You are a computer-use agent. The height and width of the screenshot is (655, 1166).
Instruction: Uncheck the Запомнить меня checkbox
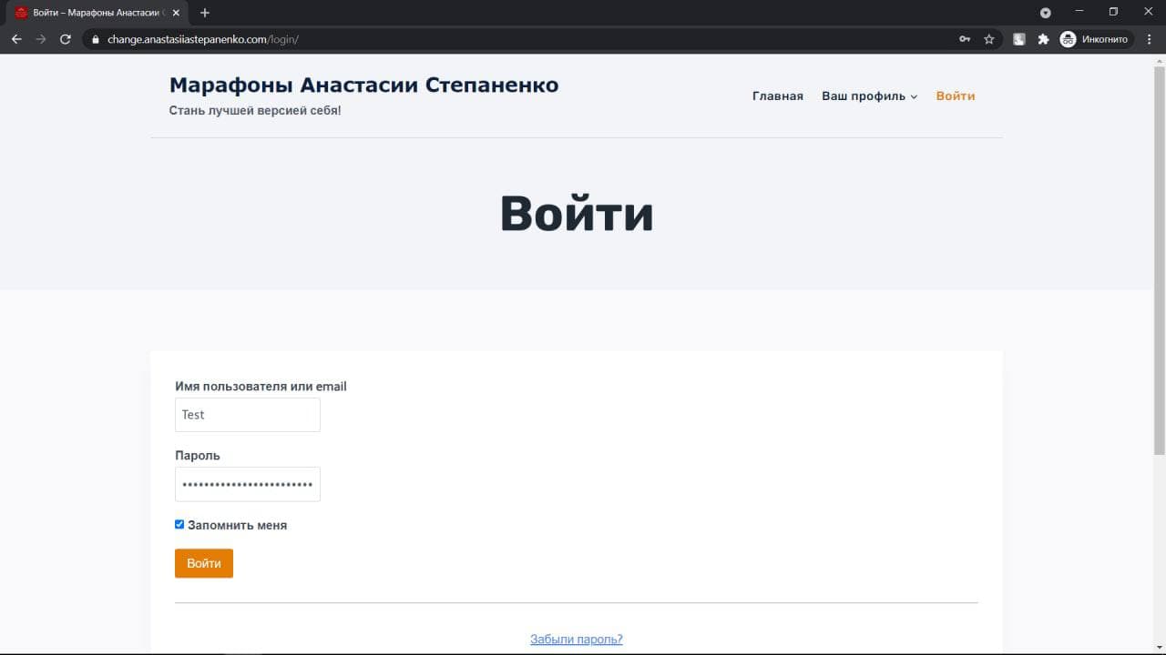tap(179, 524)
